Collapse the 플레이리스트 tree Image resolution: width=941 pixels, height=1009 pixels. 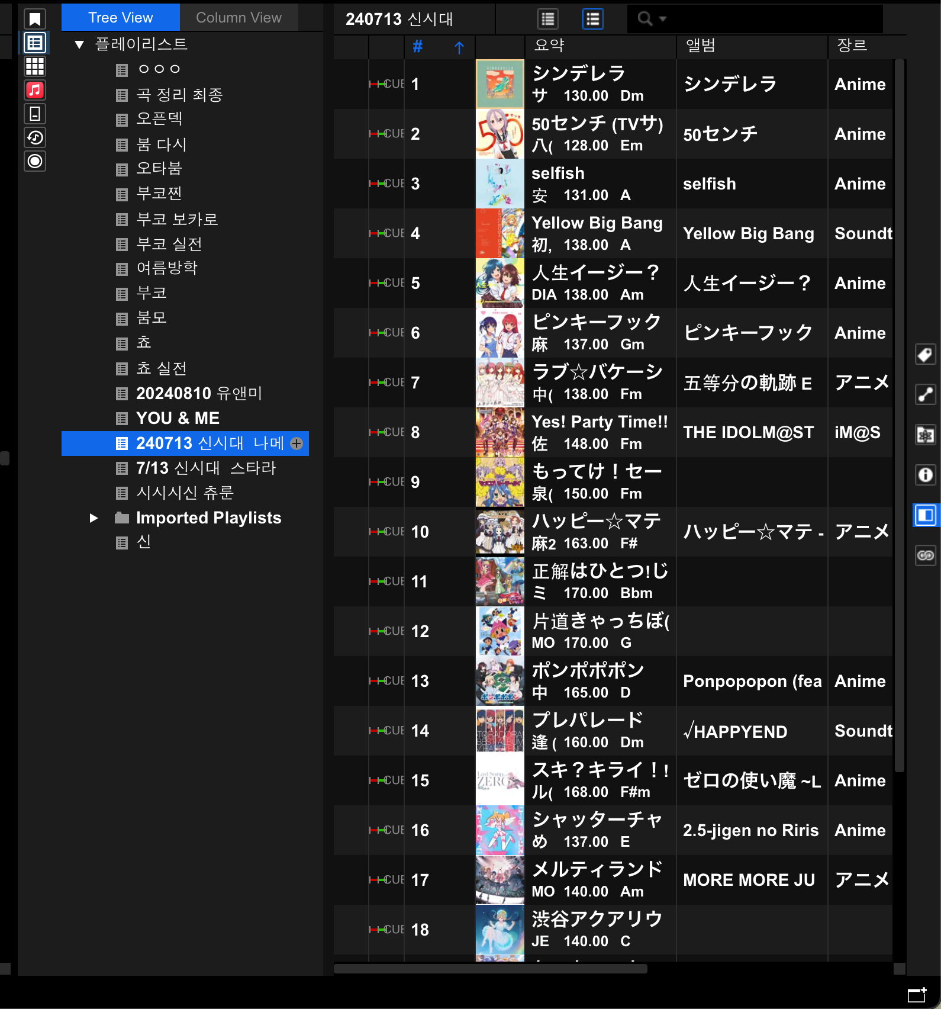79,44
